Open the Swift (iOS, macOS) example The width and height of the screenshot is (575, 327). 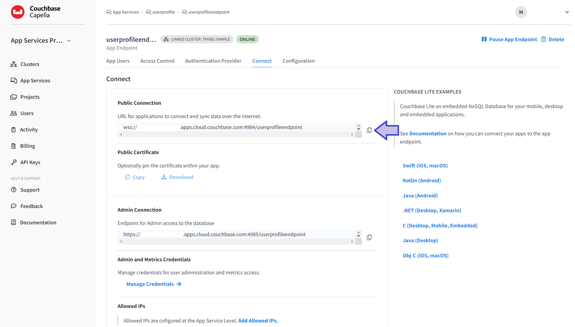[425, 166]
